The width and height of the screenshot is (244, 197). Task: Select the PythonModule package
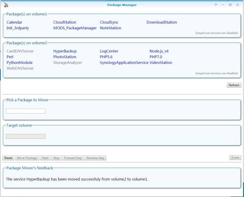(x=20, y=63)
